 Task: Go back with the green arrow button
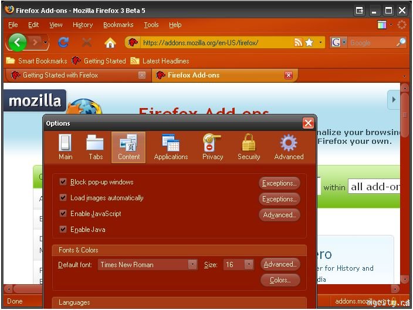click(x=18, y=42)
